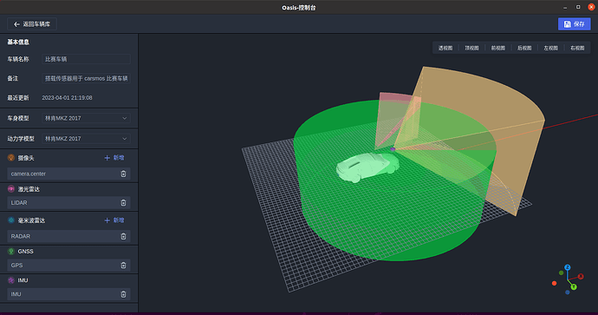Remove RADAR sensor via trash icon
The width and height of the screenshot is (598, 315).
point(123,236)
